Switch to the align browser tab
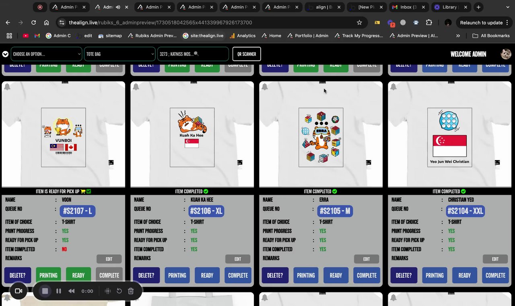This screenshot has height=306, width=515. click(x=324, y=7)
